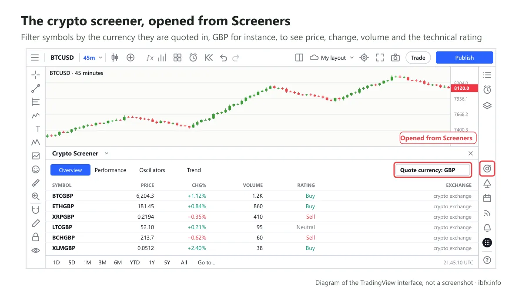The height and width of the screenshot is (294, 522).
Task: Undo the last chart action
Action: (x=224, y=57)
